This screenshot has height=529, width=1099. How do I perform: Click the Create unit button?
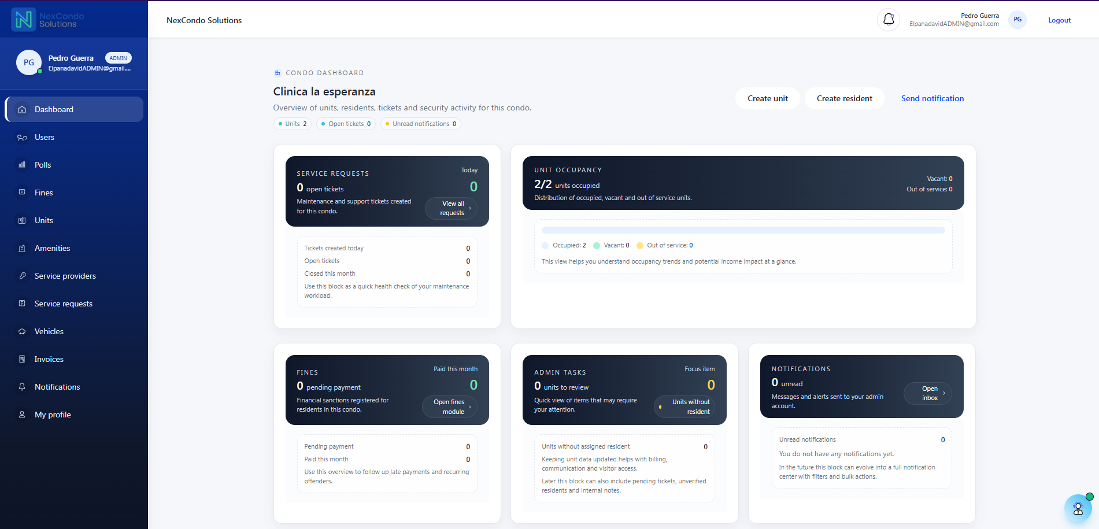coord(767,98)
